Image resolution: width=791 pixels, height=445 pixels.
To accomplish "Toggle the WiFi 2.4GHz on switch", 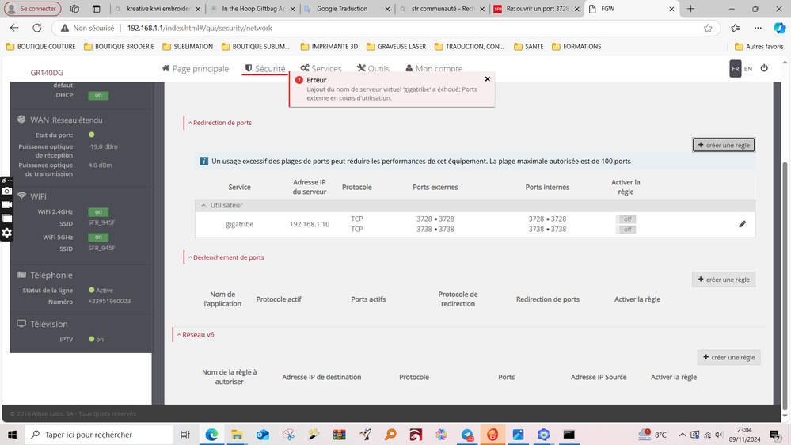I will click(98, 212).
